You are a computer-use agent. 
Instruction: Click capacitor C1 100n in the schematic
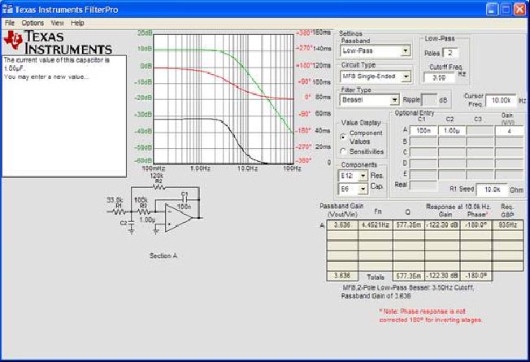coord(185,200)
